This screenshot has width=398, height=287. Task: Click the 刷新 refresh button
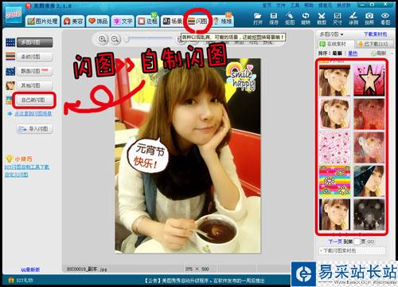[x=379, y=53]
